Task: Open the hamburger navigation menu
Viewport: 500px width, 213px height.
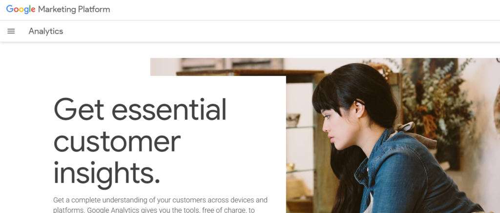Action: (11, 31)
